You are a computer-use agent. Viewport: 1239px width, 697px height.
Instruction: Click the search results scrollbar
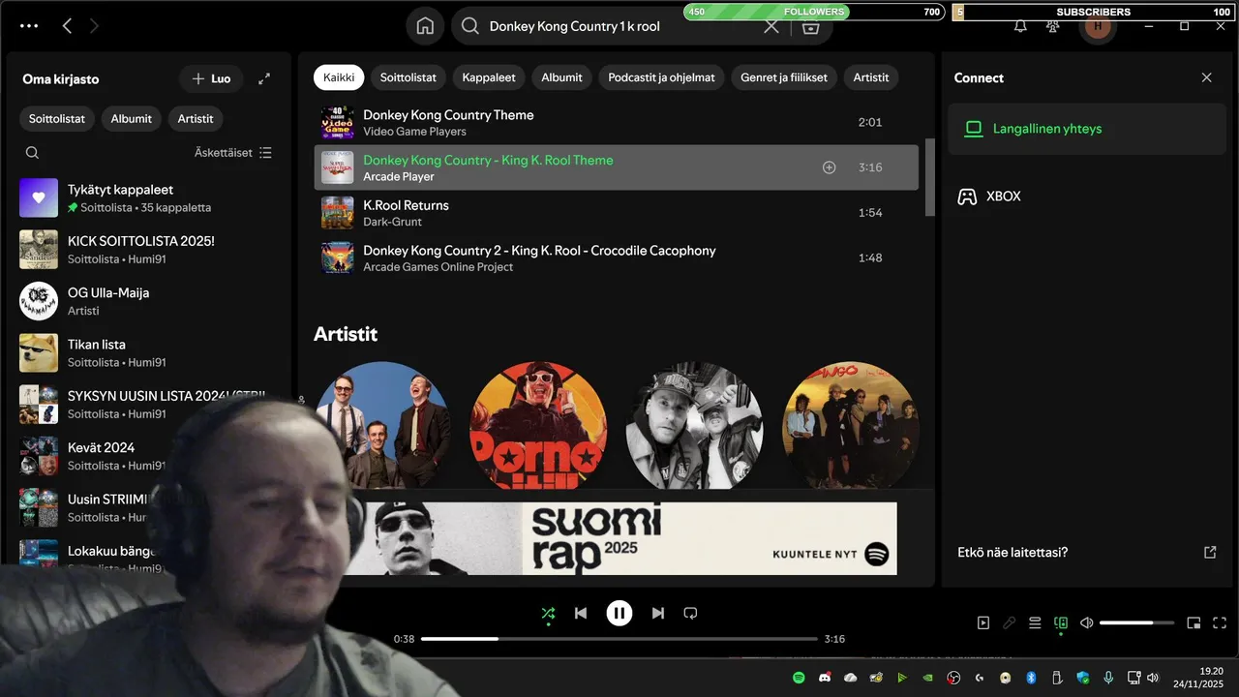point(930,176)
